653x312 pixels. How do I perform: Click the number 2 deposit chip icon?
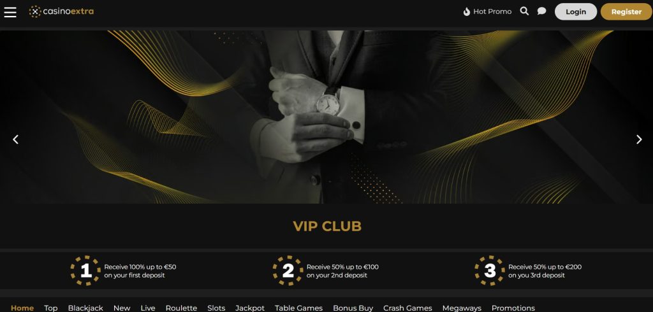click(288, 271)
